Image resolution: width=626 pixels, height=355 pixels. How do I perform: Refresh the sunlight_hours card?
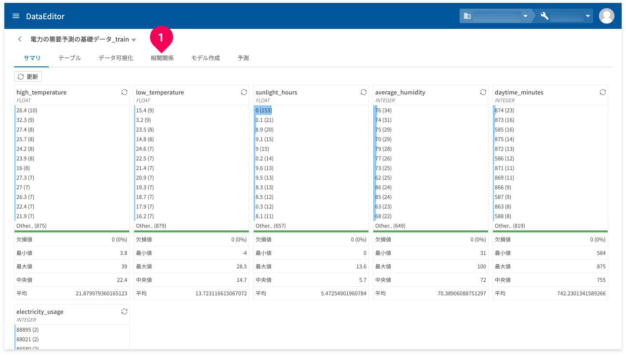coord(363,92)
